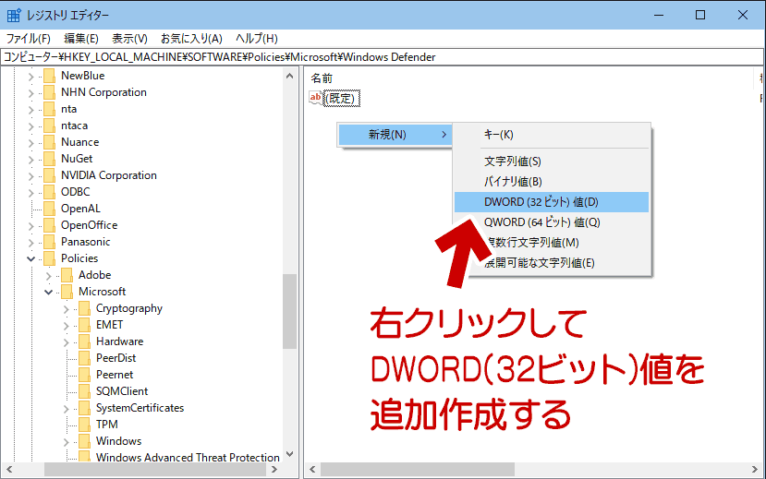Viewport: 766px width, 479px height.
Task: Minimize the Registry Editor window
Action: click(659, 15)
